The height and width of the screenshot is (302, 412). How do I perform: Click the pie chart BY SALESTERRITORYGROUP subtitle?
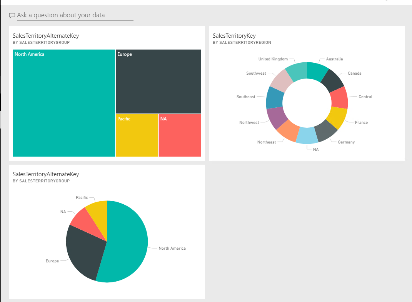coord(41,181)
